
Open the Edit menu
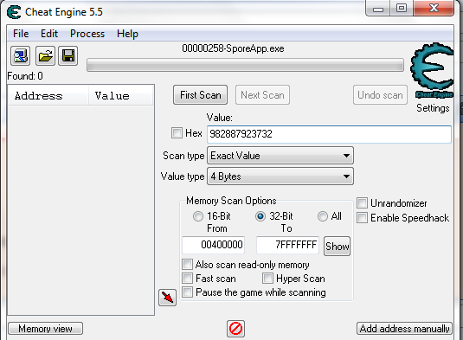point(49,34)
